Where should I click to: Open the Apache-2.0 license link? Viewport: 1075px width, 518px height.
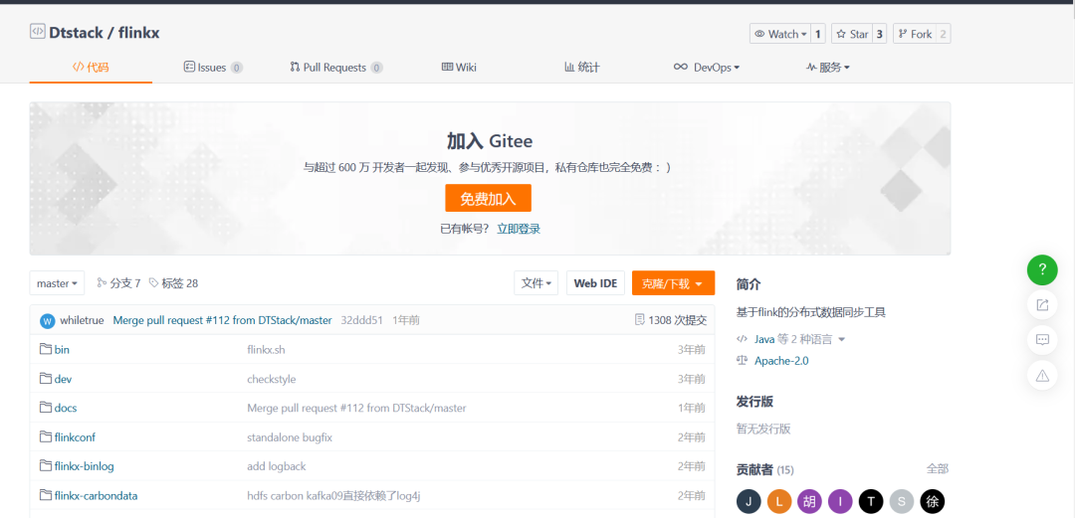781,360
